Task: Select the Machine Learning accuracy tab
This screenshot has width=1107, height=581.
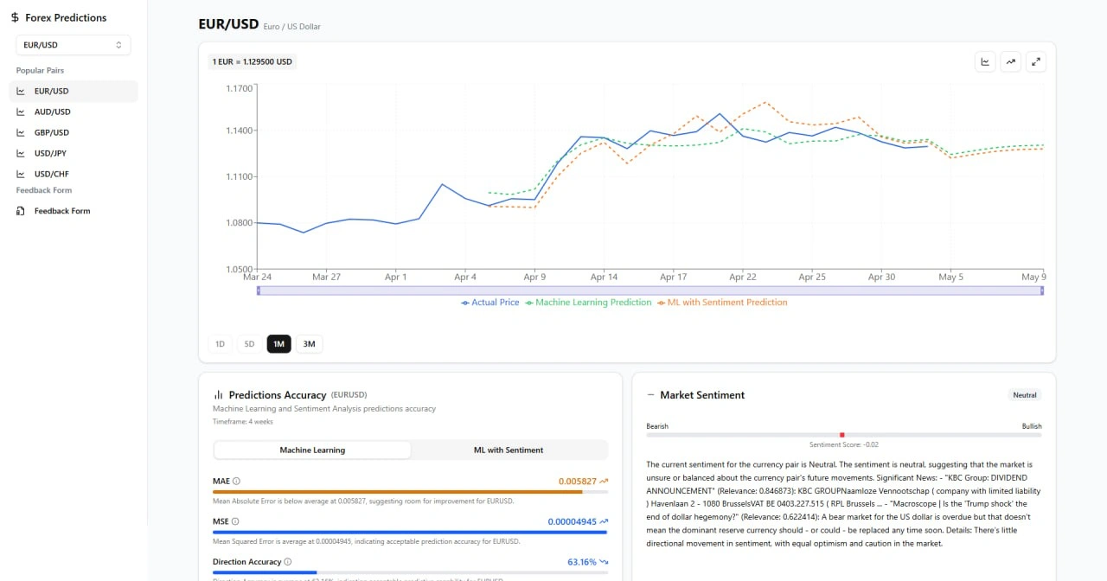Action: pyautogui.click(x=311, y=450)
